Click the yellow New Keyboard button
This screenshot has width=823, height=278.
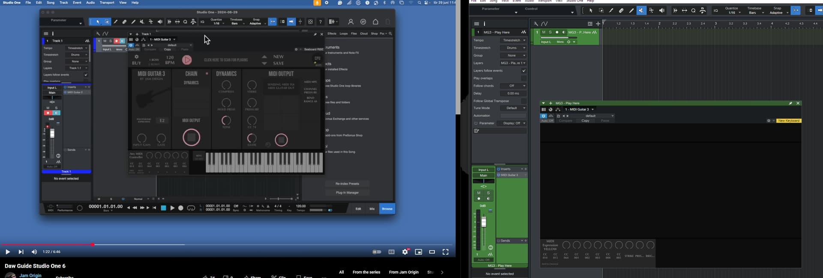789,121
